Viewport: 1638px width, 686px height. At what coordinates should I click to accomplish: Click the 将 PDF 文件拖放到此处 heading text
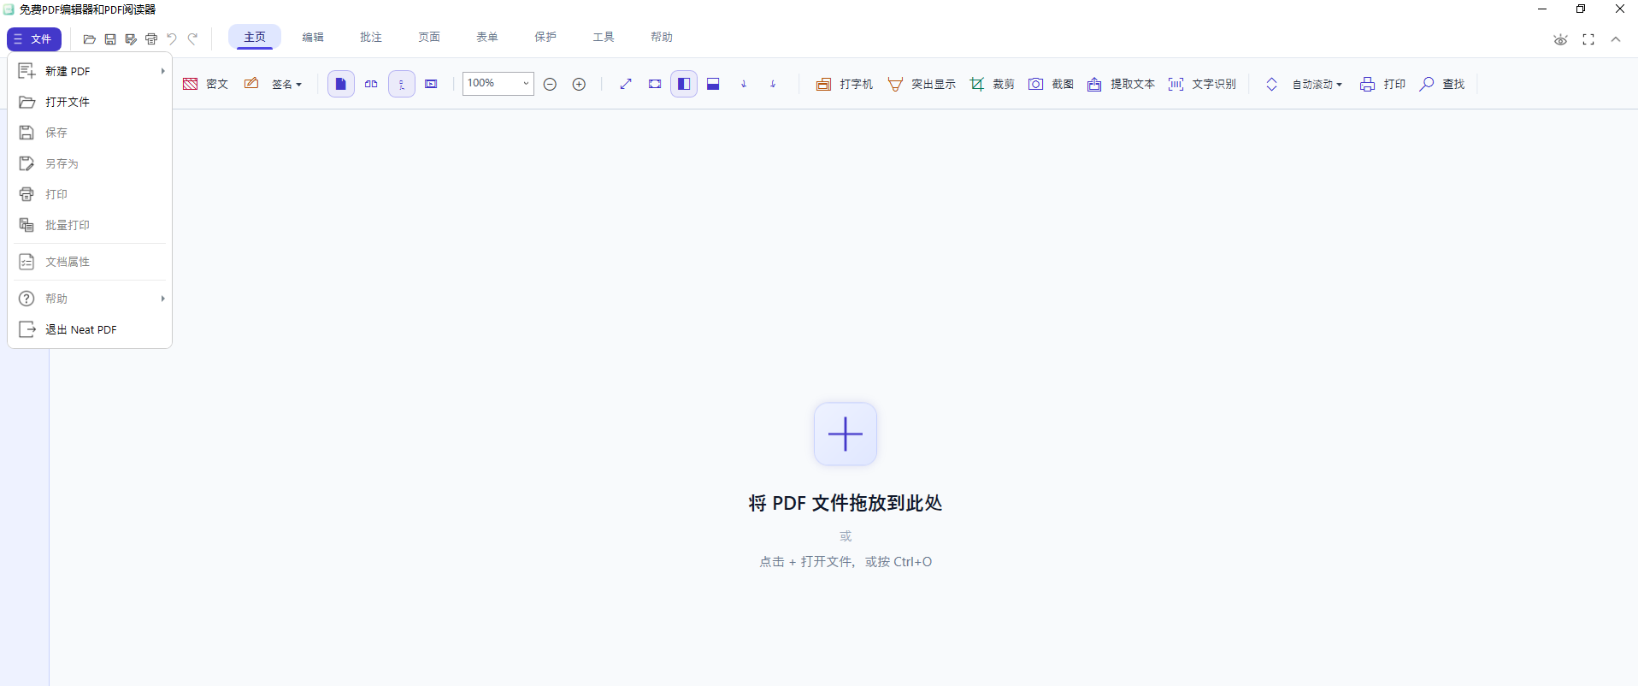coord(846,503)
